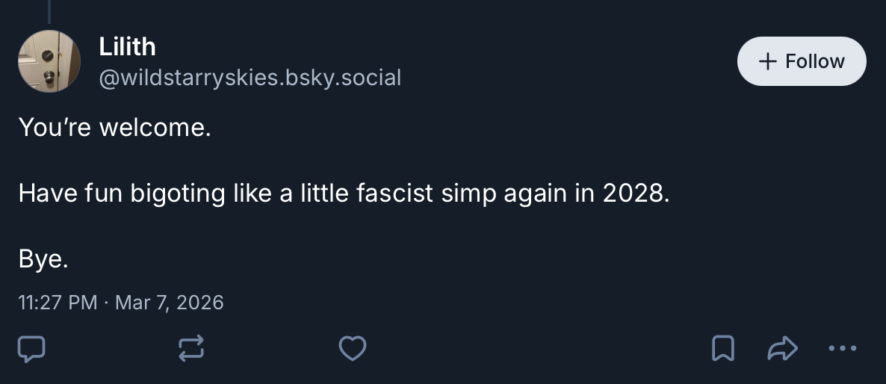The image size is (886, 384).
Task: Click the word "Bye." in the post
Action: [x=43, y=259]
